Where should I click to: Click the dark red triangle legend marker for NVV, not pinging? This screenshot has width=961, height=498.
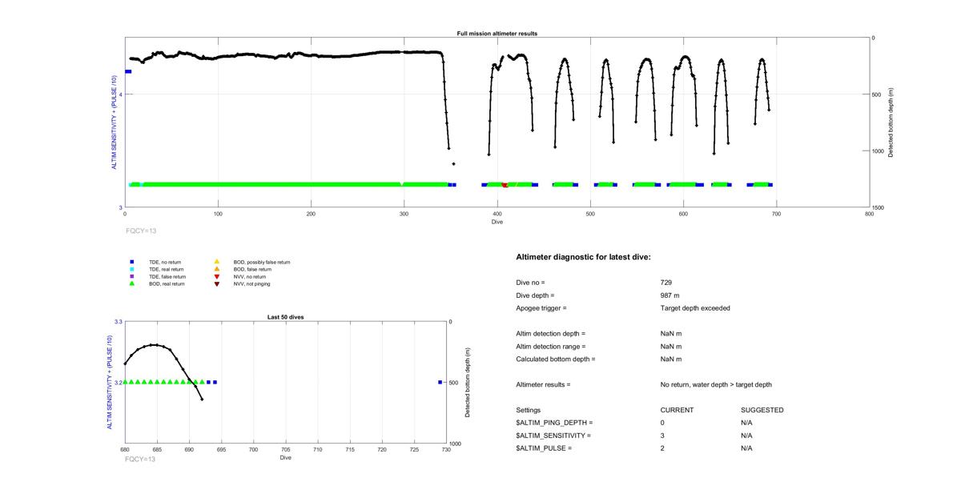click(216, 283)
